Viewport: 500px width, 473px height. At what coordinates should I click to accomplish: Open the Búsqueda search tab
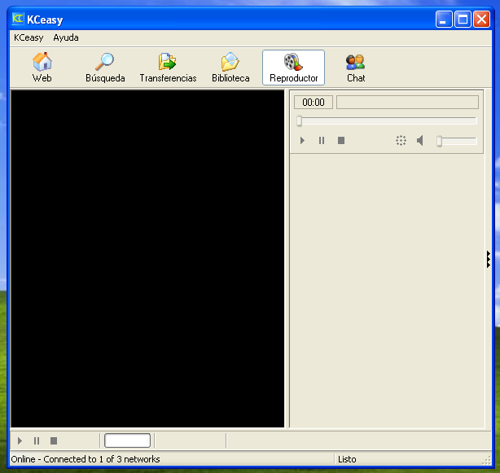(105, 68)
